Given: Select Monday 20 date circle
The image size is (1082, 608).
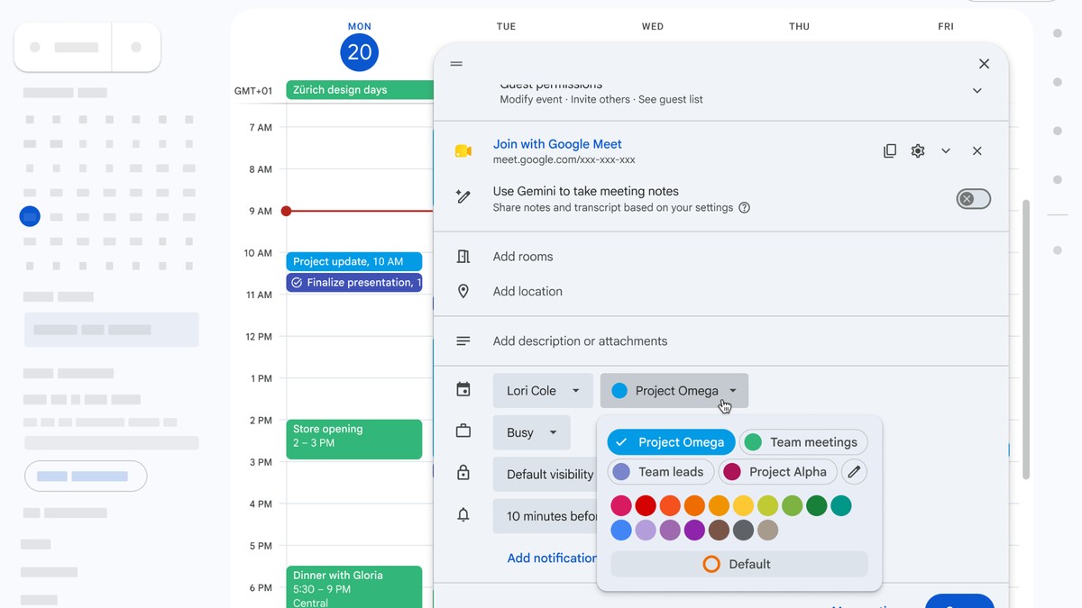Looking at the screenshot, I should tap(360, 52).
